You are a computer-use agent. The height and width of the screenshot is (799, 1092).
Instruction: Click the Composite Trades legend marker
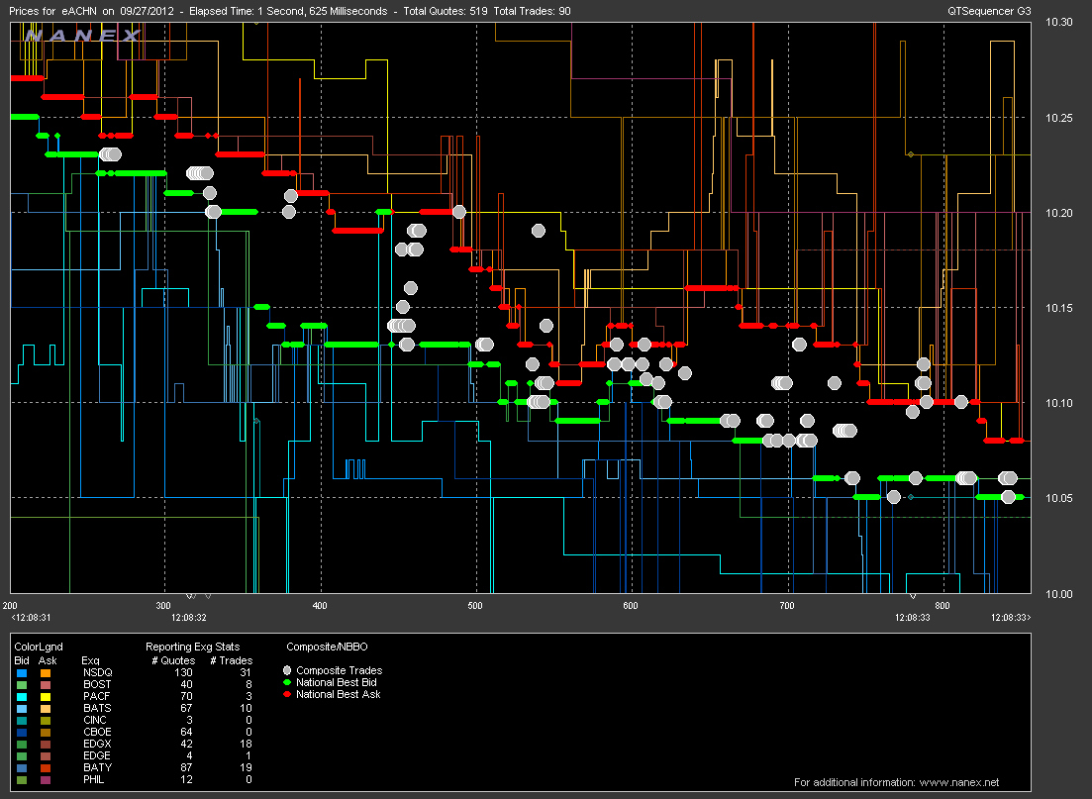point(287,671)
